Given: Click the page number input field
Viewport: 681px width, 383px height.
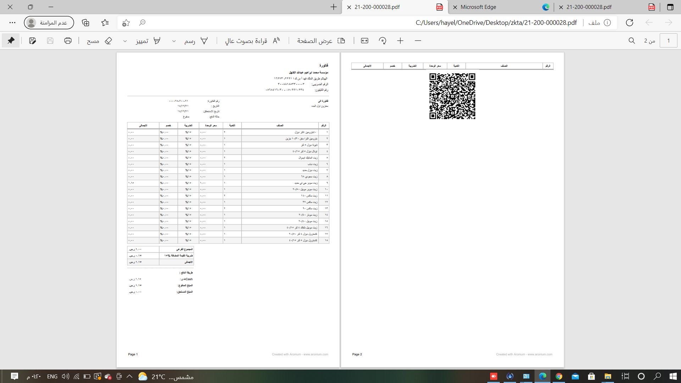Looking at the screenshot, I should pyautogui.click(x=668, y=41).
